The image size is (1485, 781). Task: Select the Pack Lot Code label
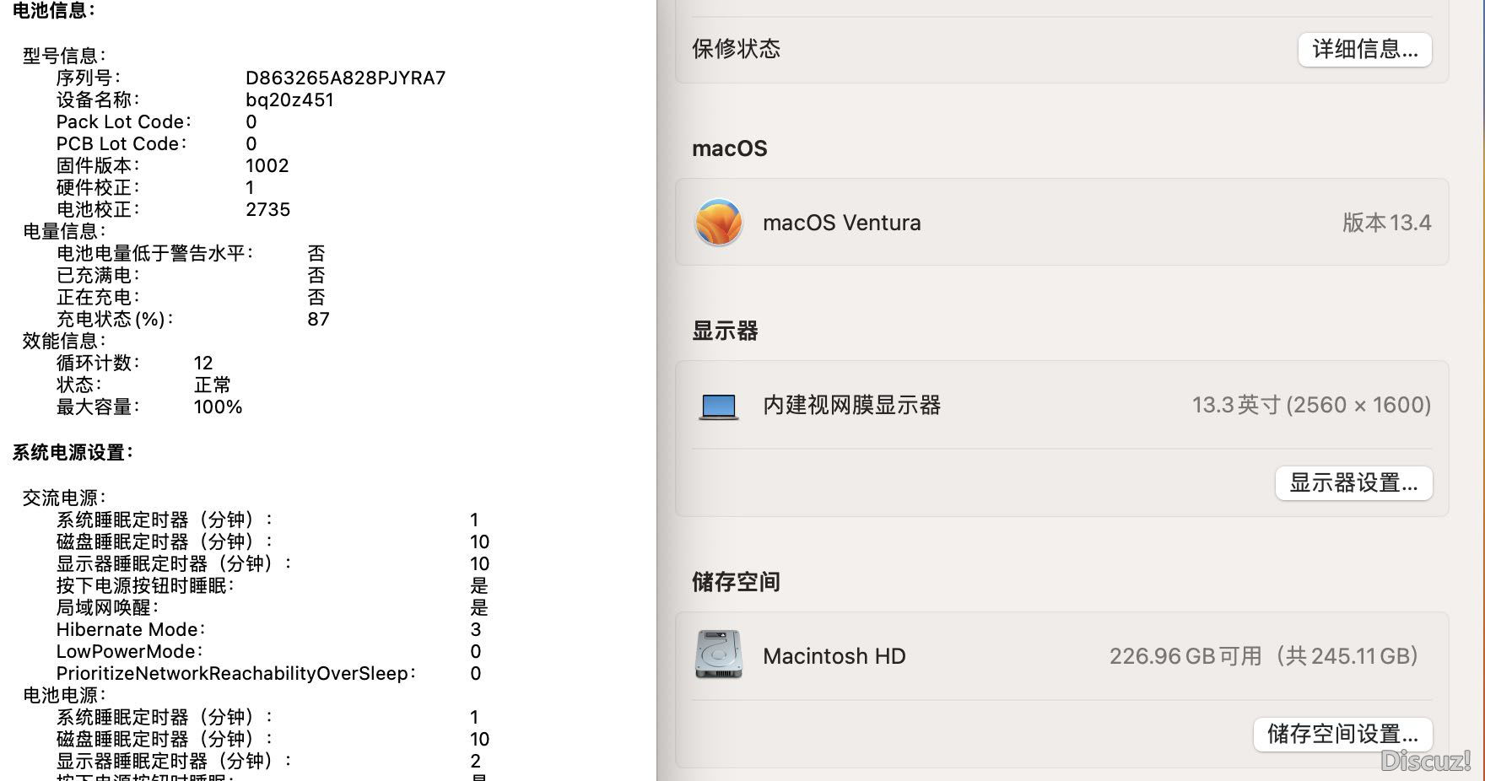pos(123,121)
